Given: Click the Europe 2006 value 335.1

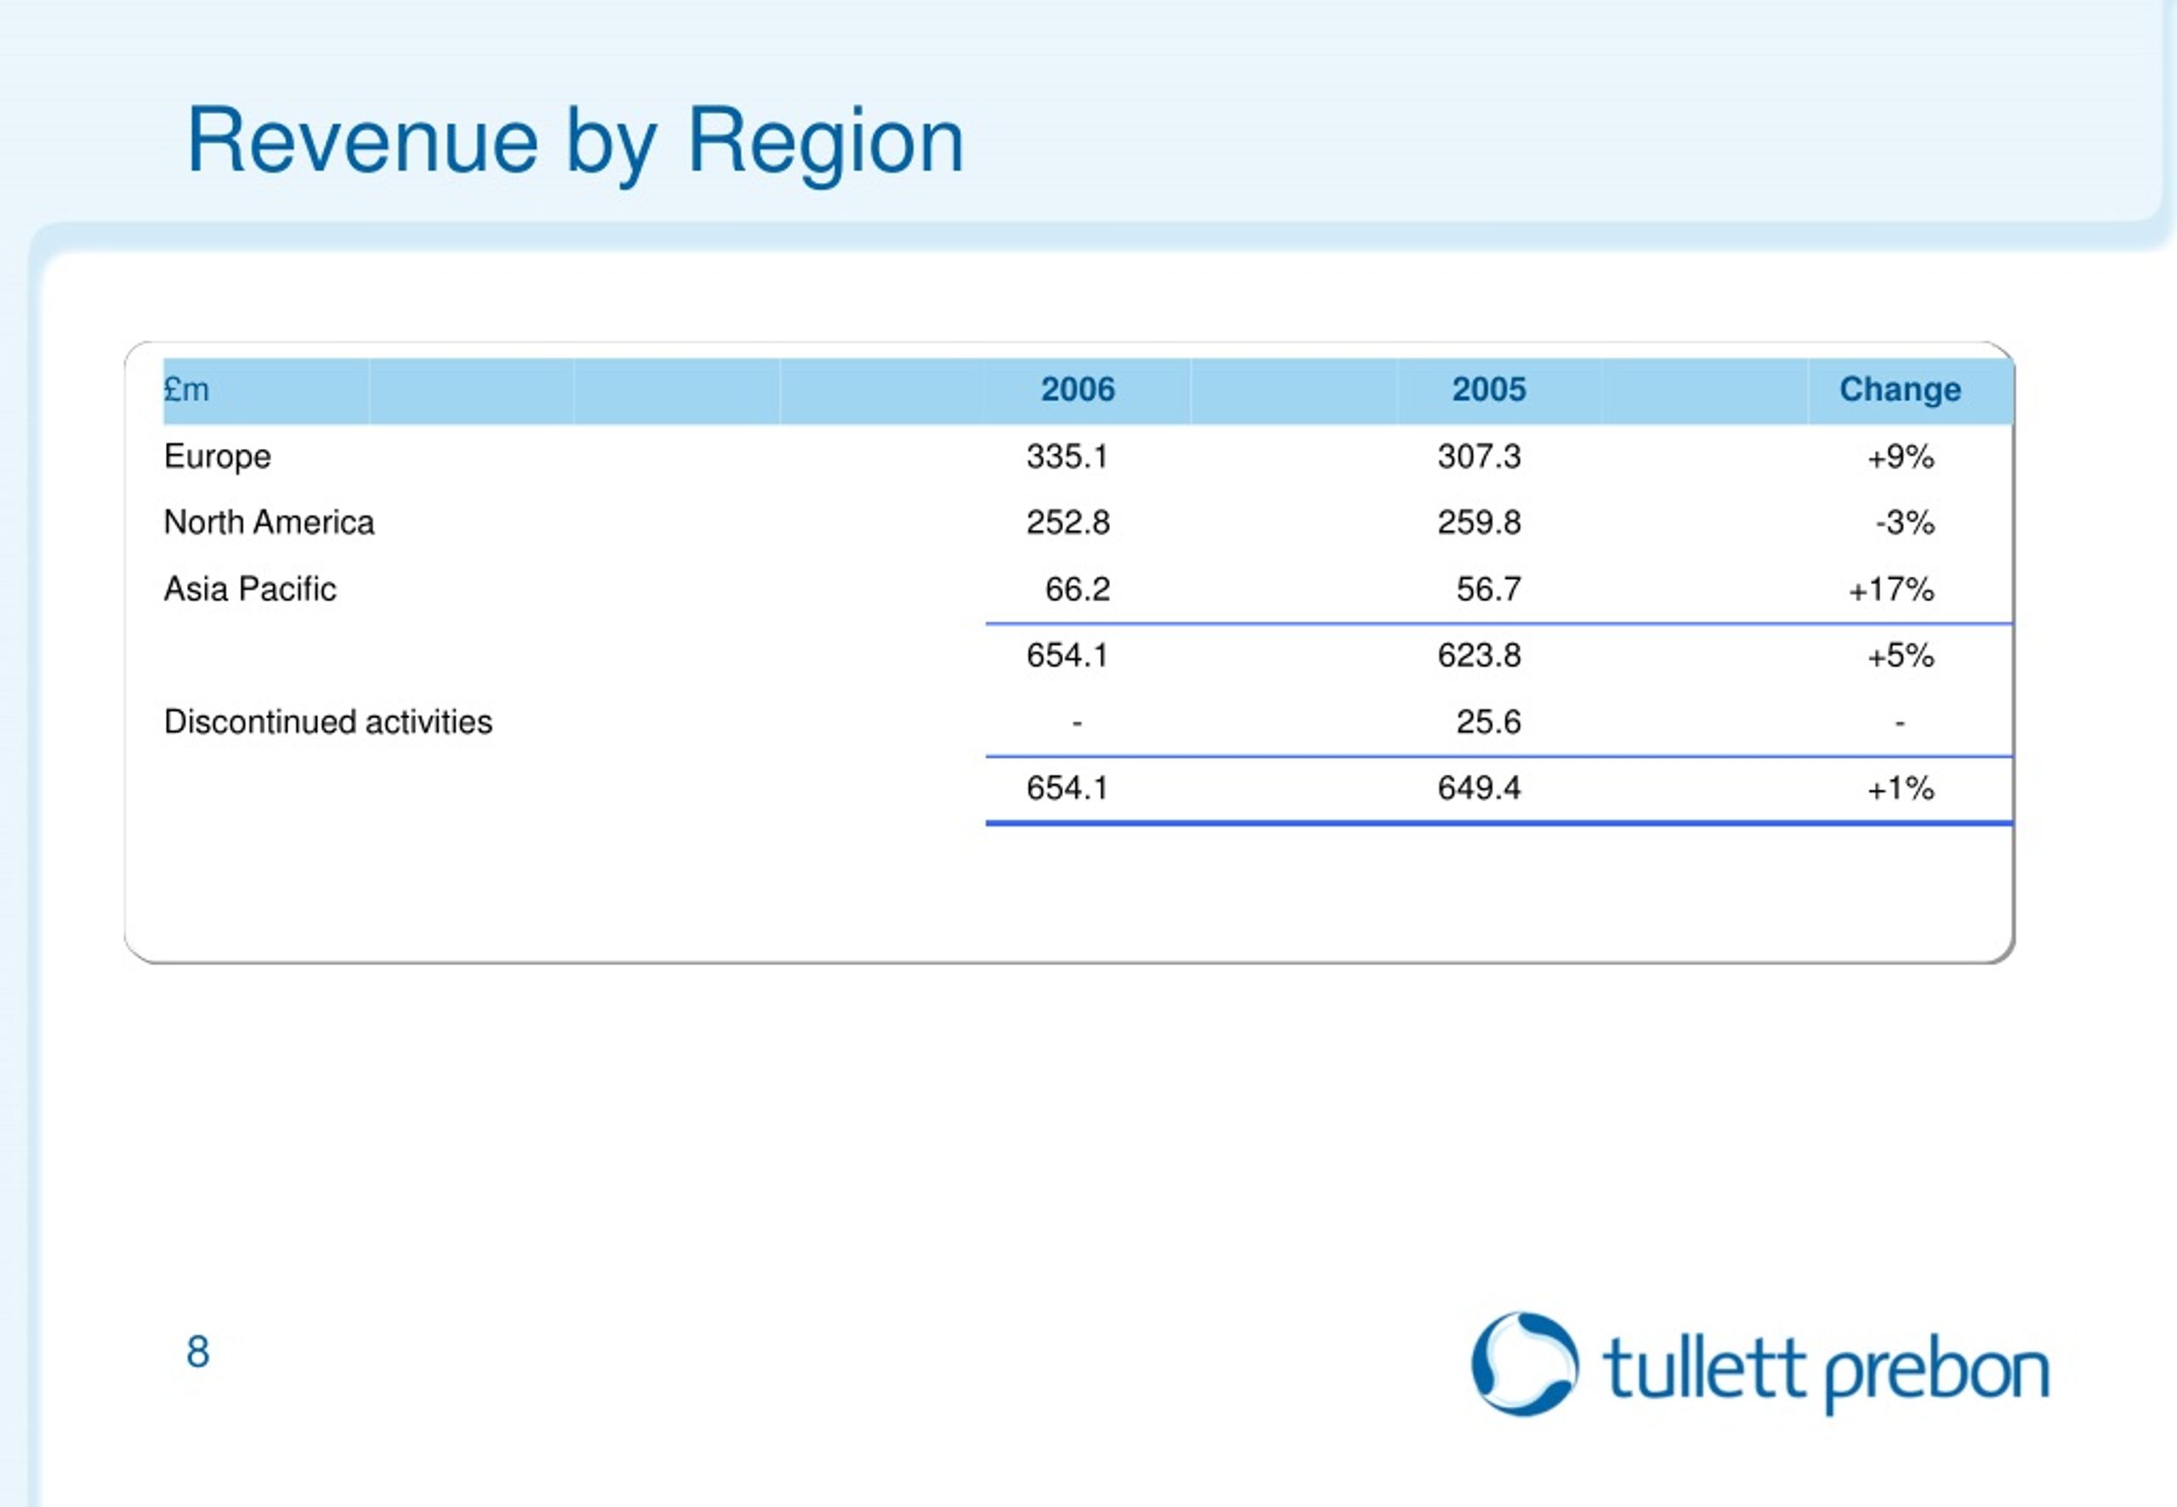Looking at the screenshot, I should pyautogui.click(x=1068, y=457).
